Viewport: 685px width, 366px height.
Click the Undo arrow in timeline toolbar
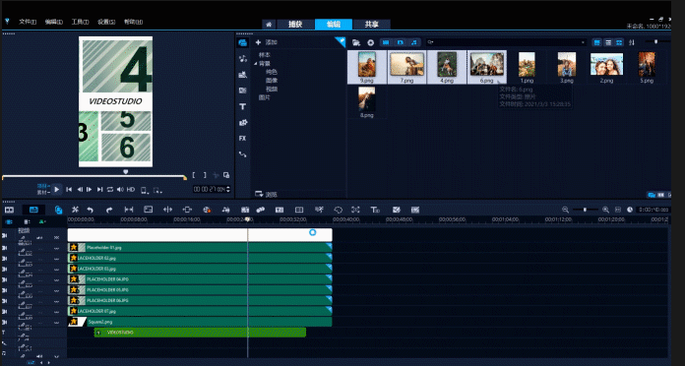[x=91, y=210]
